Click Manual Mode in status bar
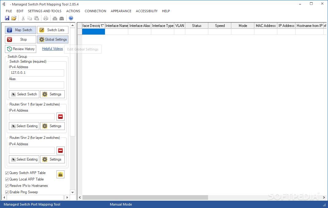 pos(121,204)
